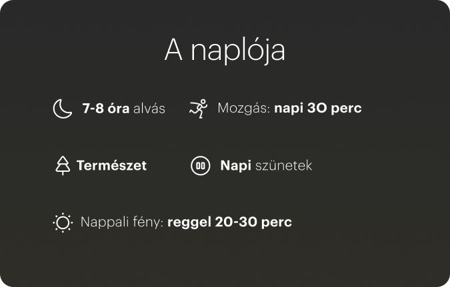Select the bold word "reggel"
The height and width of the screenshot is (287, 450).
pyautogui.click(x=189, y=223)
